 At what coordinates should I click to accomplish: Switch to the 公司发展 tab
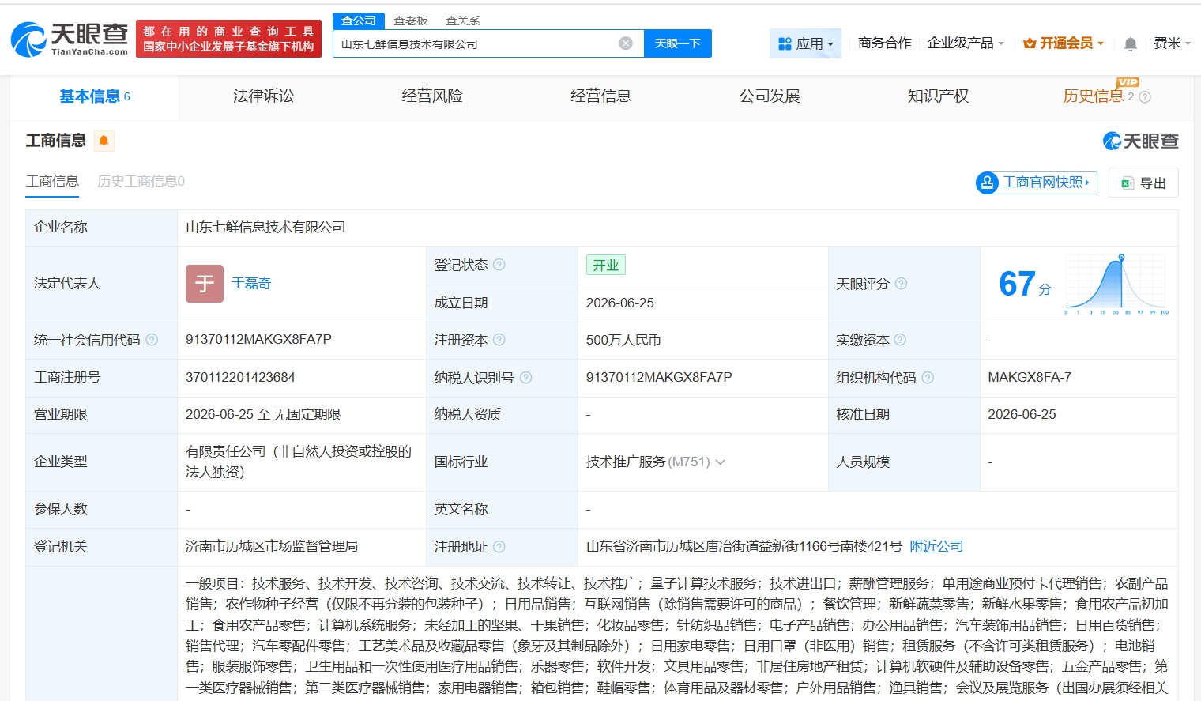[770, 96]
